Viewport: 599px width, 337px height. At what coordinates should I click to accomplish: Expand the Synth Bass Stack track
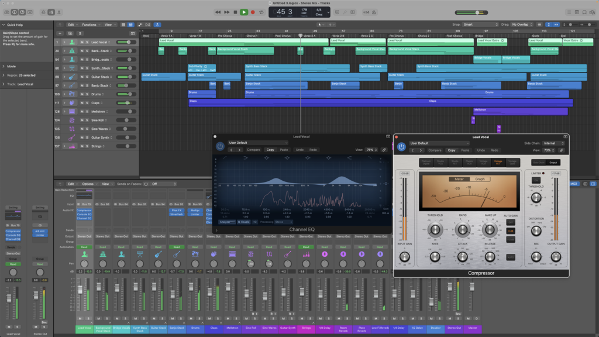coord(64,68)
